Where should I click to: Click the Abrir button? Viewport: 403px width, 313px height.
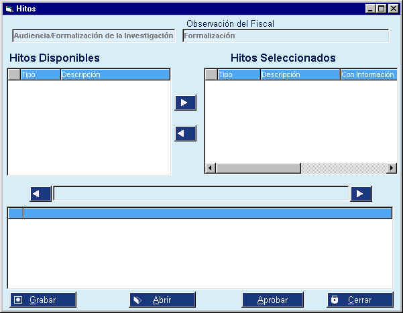point(162,300)
